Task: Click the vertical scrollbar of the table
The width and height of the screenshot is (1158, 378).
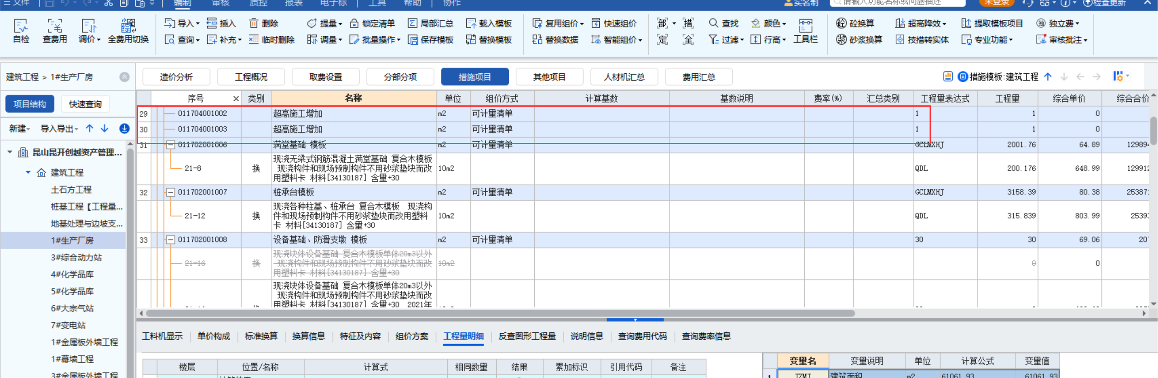Action: click(x=1153, y=130)
